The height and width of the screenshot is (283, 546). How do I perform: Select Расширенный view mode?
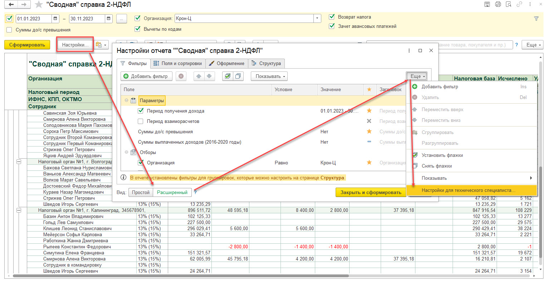172,192
